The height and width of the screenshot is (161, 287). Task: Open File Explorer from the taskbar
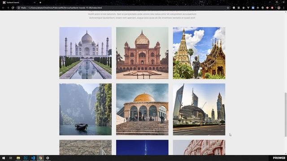click(x=18, y=158)
